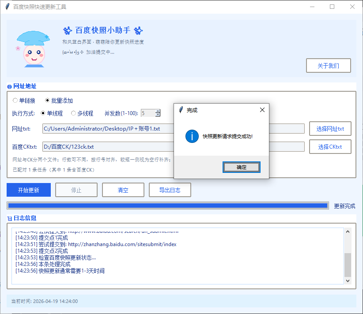This screenshot has width=363, height=314.
Task: Click the sparkle icon left of 百度快照小助手
Action: pos(67,31)
